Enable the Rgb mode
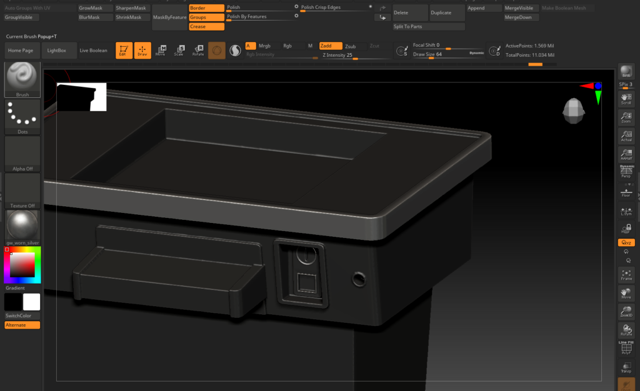Viewport: 640px width, 391px height. tap(287, 46)
